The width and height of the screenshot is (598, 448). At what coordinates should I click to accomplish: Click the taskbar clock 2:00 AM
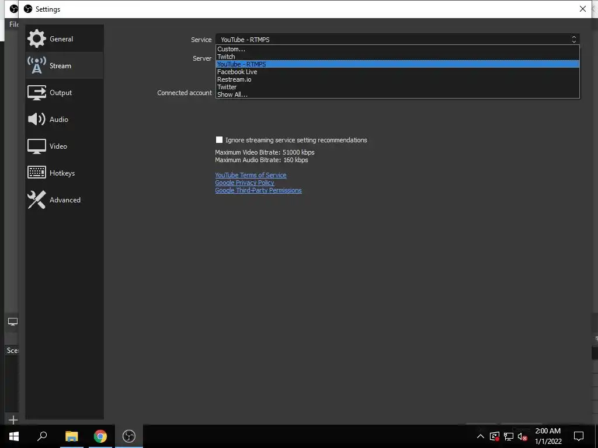[548, 431]
